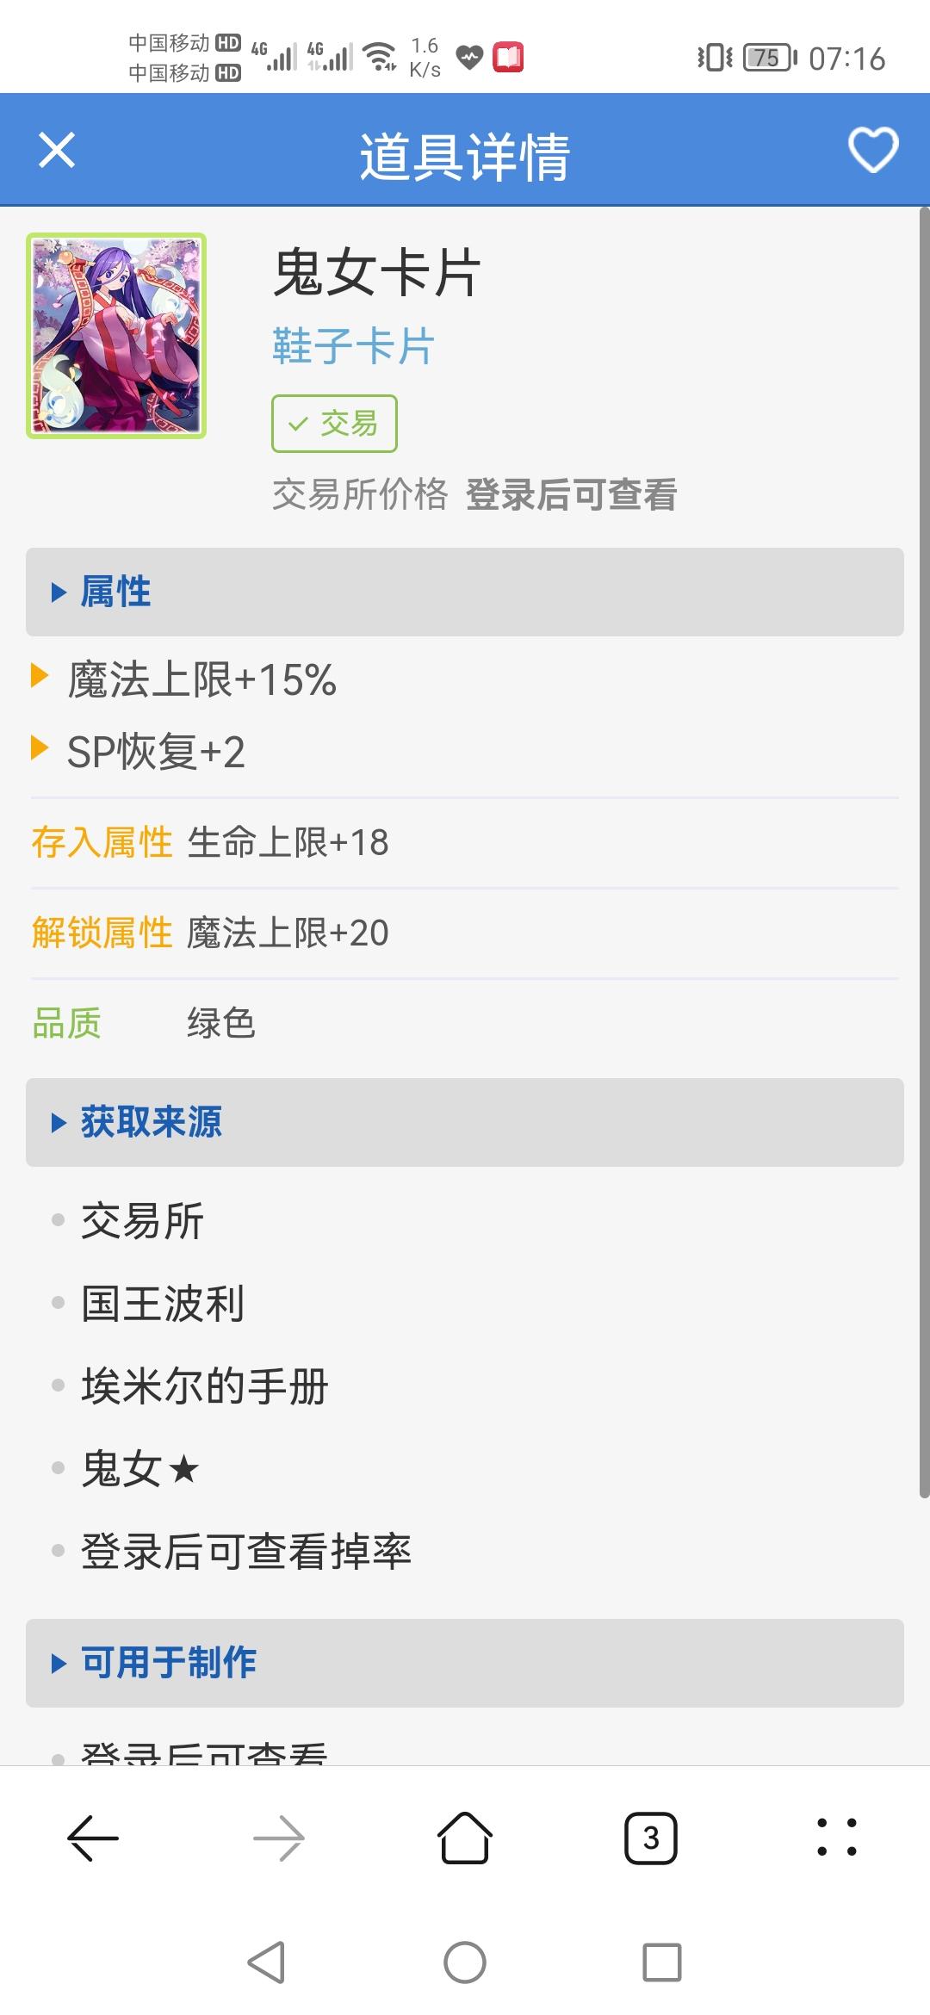The width and height of the screenshot is (930, 2015).
Task: Open 国王波利 source entry
Action: (163, 1304)
